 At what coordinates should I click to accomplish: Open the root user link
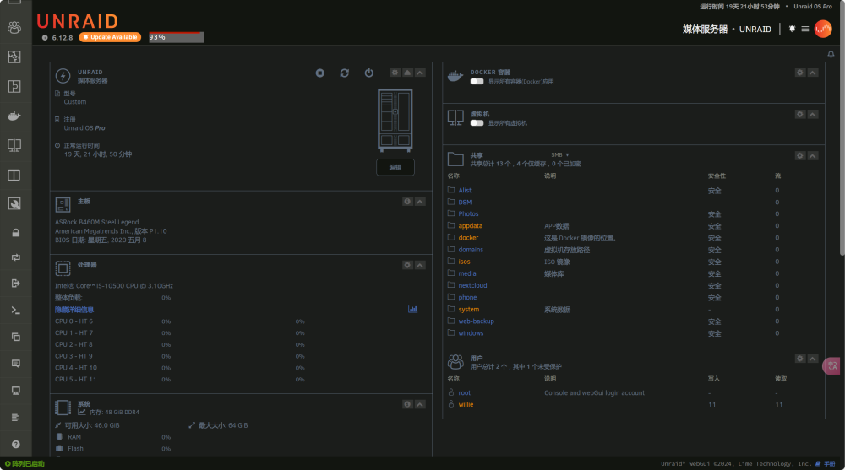click(x=465, y=392)
